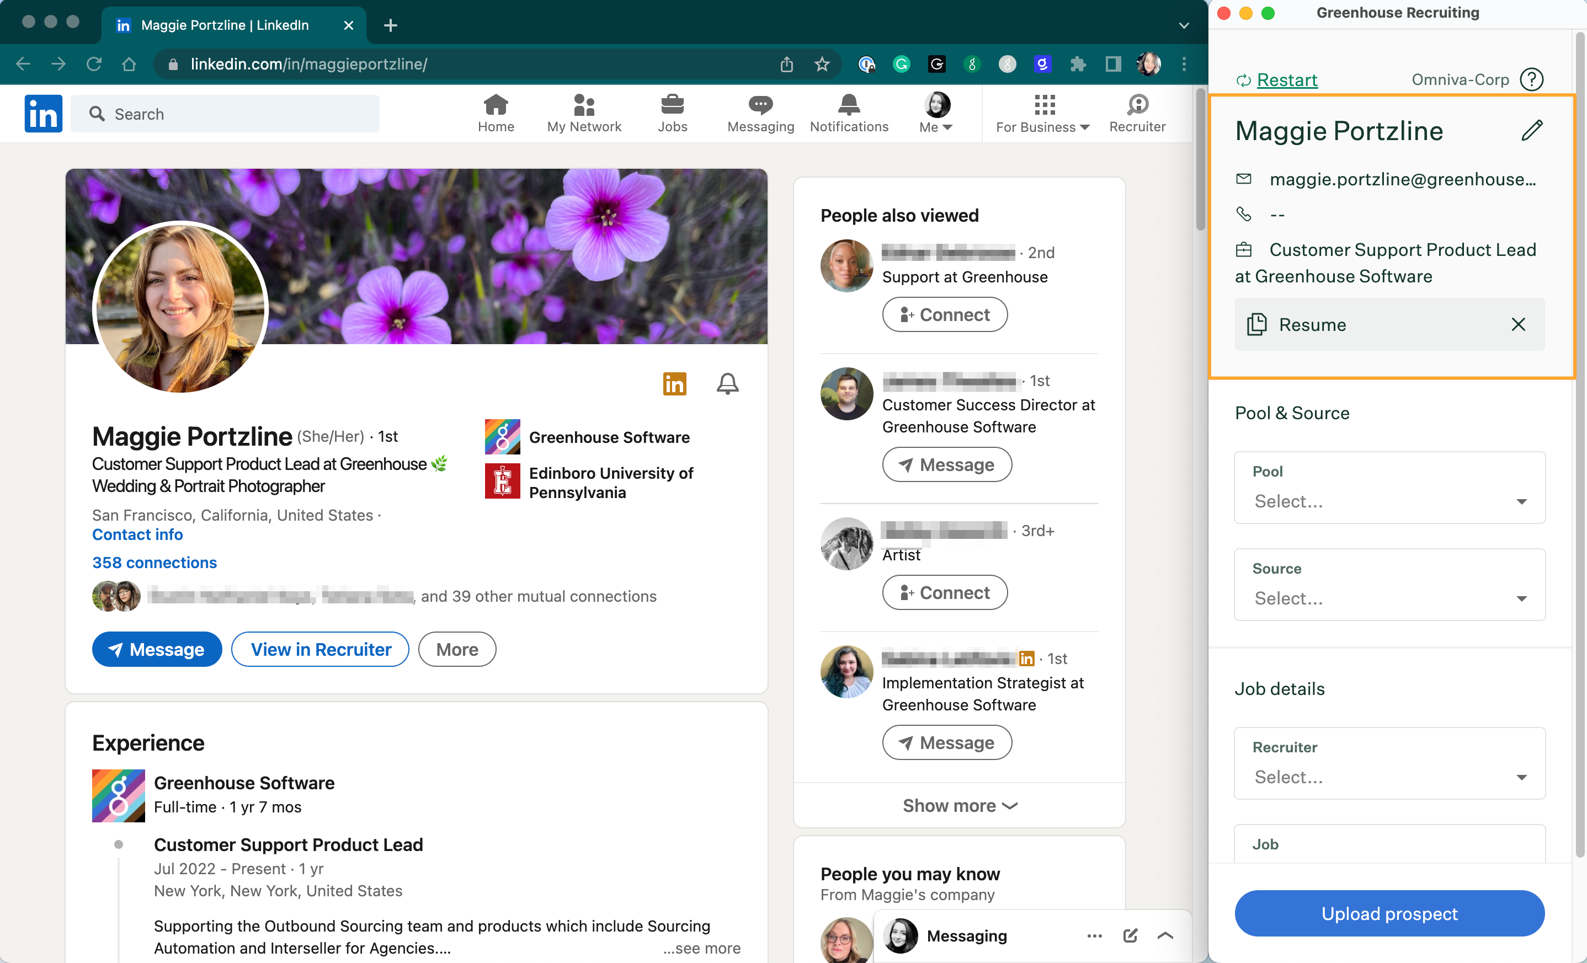Click Upload prospect button
This screenshot has width=1587, height=963.
click(1389, 913)
